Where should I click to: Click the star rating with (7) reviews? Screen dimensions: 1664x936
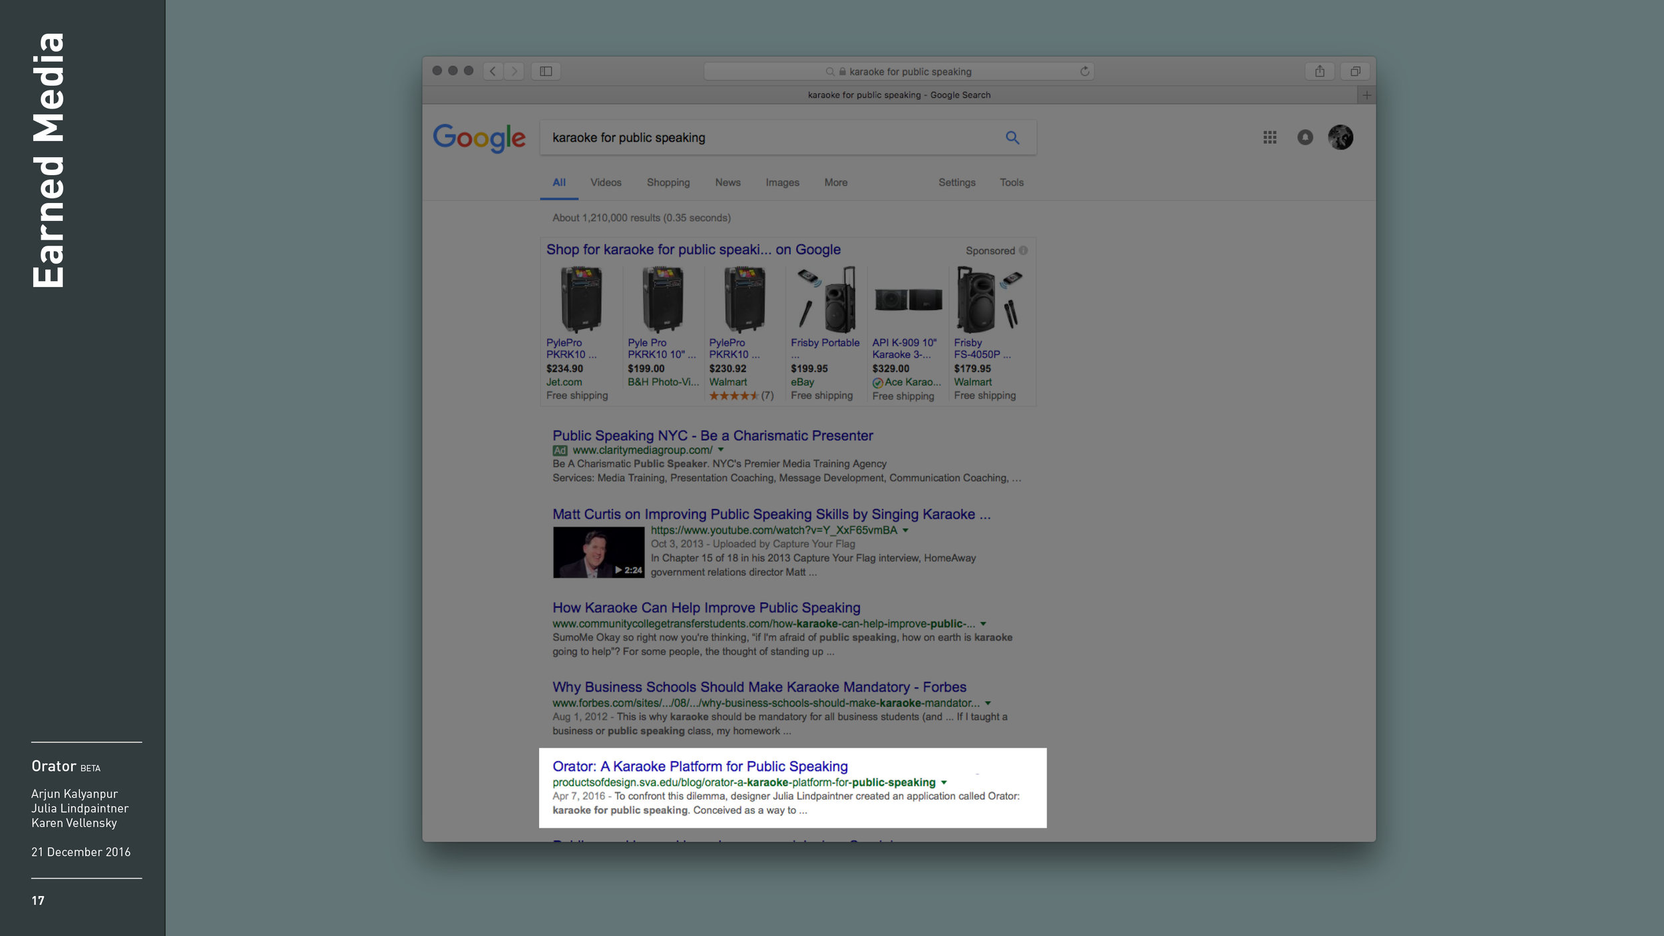[741, 395]
